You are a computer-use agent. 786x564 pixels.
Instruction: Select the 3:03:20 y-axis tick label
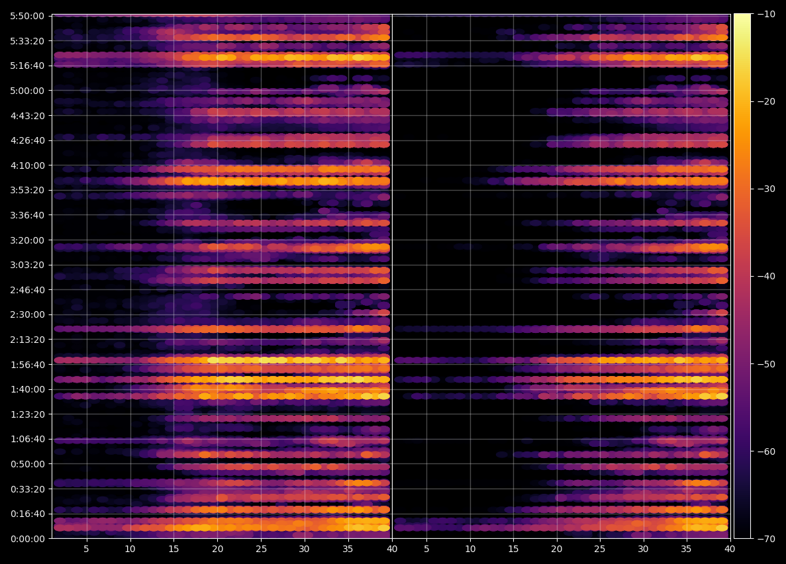point(28,265)
